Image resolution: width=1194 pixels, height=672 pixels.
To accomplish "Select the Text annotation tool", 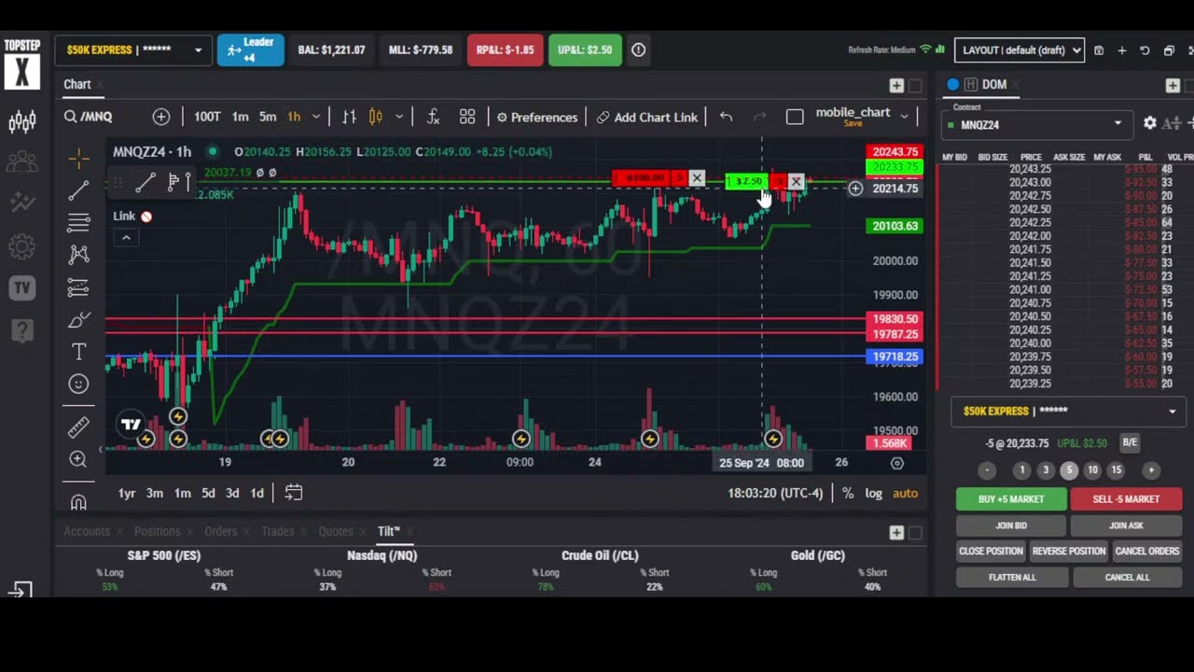I will [78, 352].
